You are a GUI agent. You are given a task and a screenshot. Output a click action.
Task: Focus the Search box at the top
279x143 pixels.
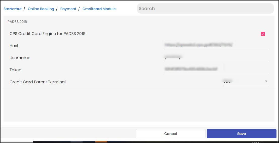205,8
